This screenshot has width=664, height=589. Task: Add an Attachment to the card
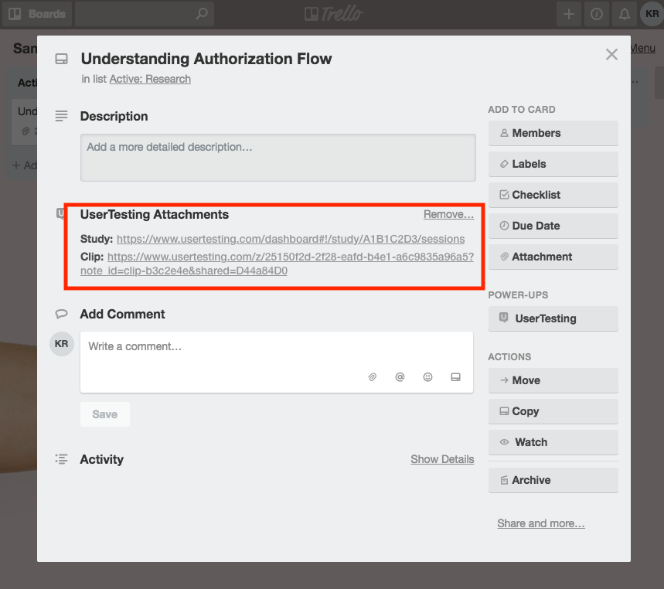[x=553, y=257]
